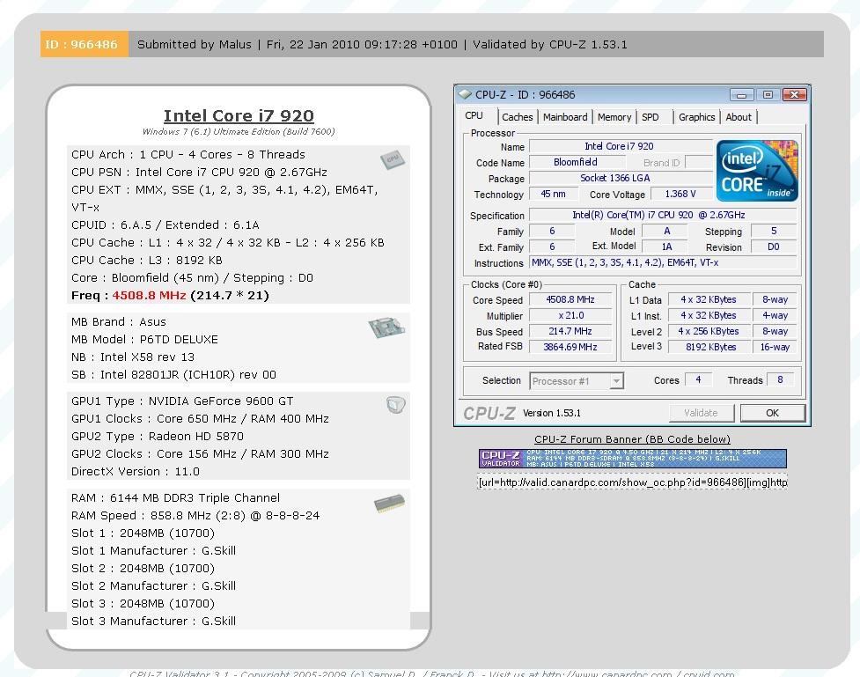Open the Graphics tab
Screen dimensions: 860x677
[696, 117]
